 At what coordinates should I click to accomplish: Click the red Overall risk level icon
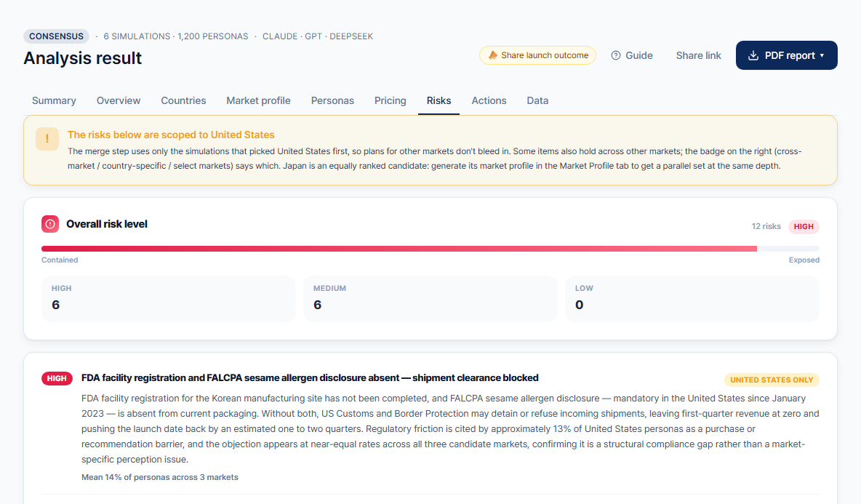(50, 224)
